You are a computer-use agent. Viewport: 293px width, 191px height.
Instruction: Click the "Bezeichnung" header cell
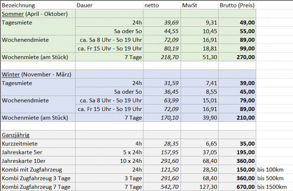tap(18, 5)
